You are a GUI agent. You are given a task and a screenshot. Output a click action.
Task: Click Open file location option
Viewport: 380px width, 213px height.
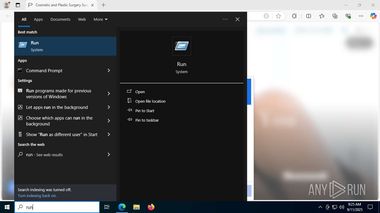click(150, 101)
